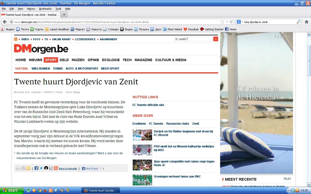
Task: Open the RSS feed icon on DeMorgen header
Action: coord(16,39)
